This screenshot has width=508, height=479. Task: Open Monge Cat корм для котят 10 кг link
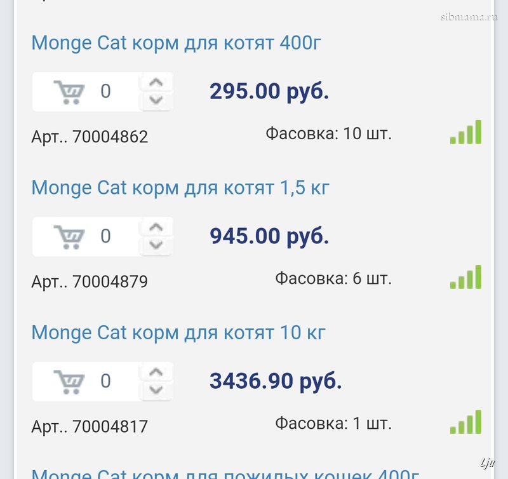[x=178, y=333]
